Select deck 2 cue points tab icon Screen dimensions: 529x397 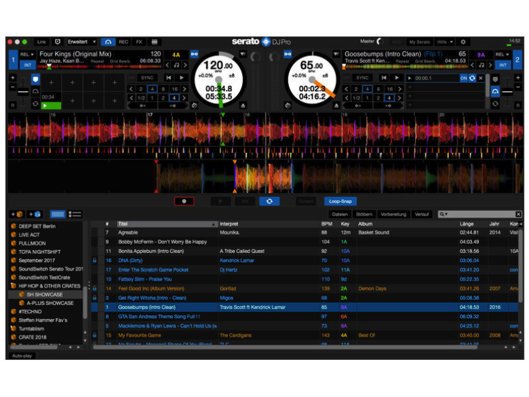(x=495, y=79)
